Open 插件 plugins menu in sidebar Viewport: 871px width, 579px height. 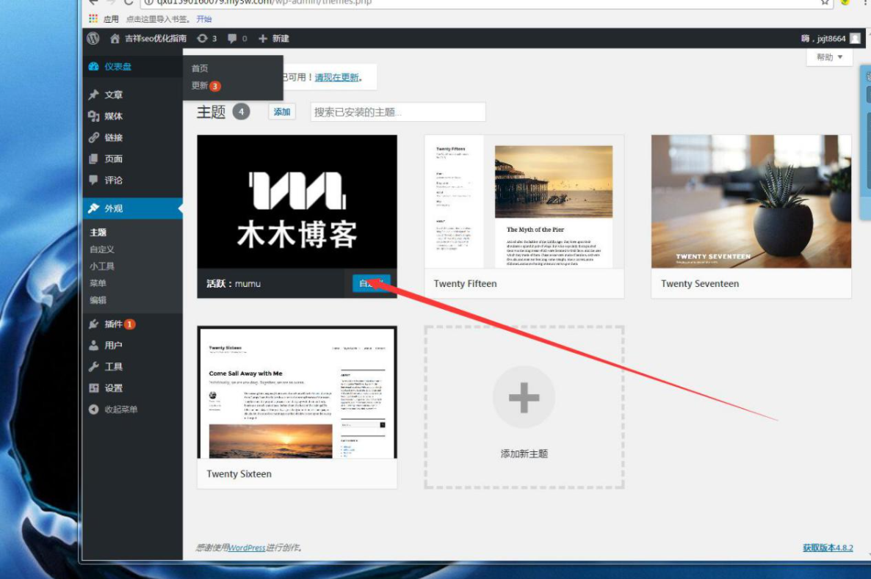113,324
